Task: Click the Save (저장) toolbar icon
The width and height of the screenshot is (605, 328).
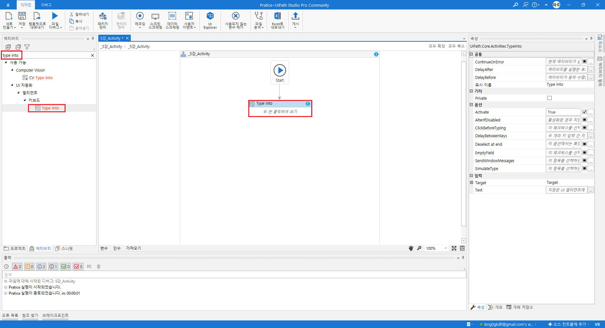Action: point(22,16)
